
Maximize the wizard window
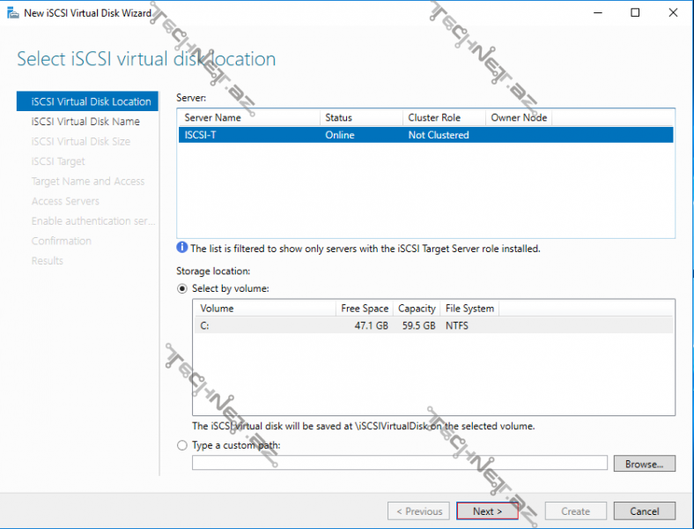pos(635,13)
